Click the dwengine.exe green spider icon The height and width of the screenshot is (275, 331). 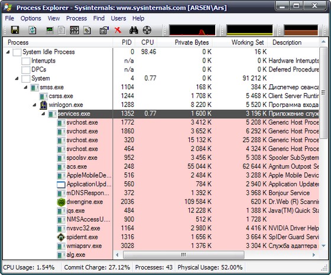click(x=61, y=202)
